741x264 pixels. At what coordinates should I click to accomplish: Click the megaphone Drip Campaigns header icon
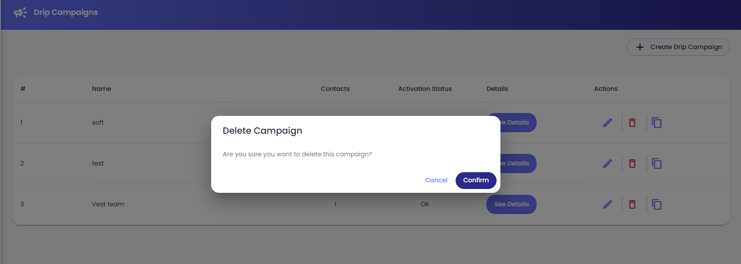pos(20,13)
